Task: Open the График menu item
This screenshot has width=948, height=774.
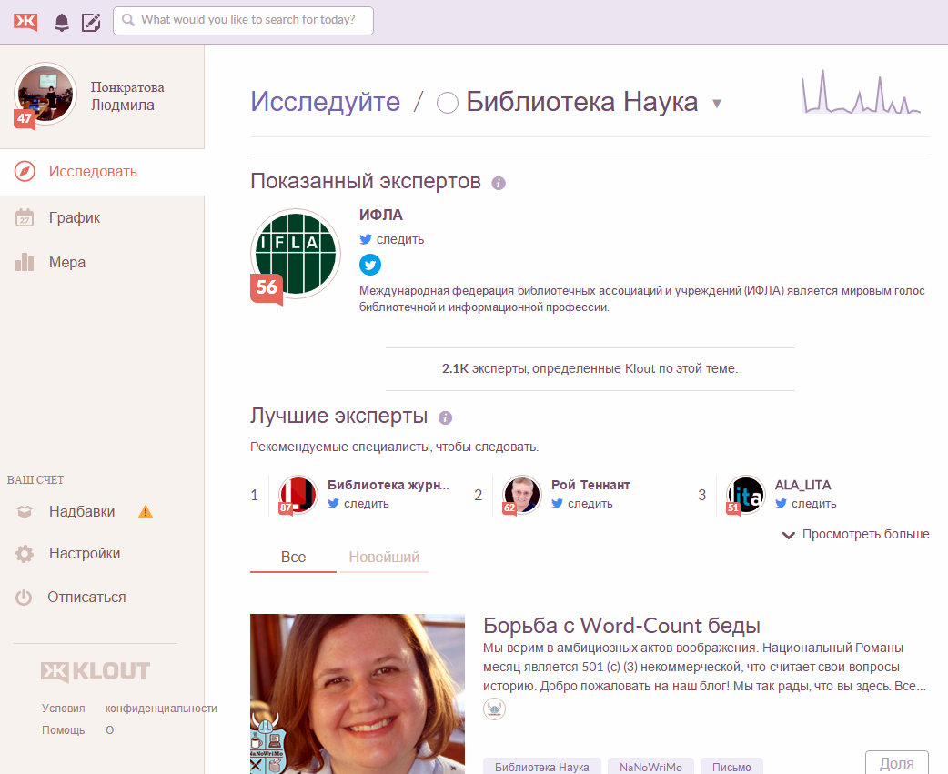Action: click(x=75, y=217)
